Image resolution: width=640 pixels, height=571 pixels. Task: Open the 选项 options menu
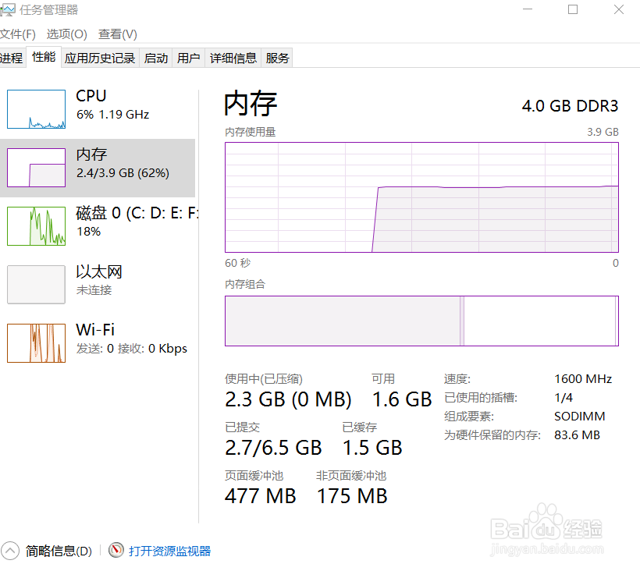(66, 34)
